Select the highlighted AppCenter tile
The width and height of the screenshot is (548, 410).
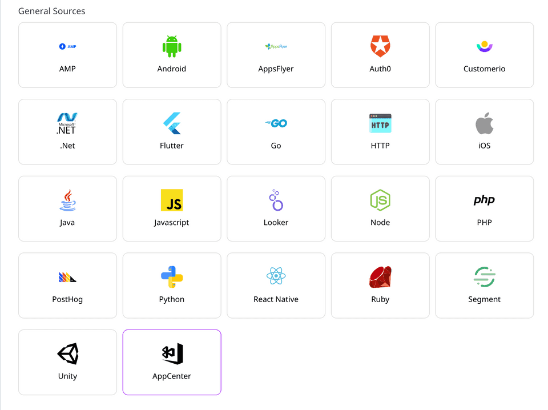172,362
